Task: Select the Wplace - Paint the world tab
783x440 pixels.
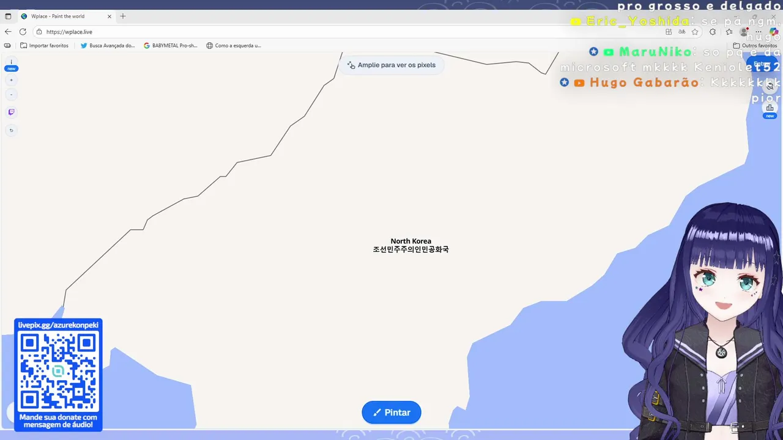Action: pyautogui.click(x=66, y=16)
